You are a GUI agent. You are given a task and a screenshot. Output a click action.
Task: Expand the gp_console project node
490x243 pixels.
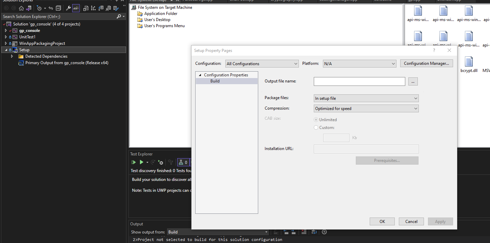(6, 31)
